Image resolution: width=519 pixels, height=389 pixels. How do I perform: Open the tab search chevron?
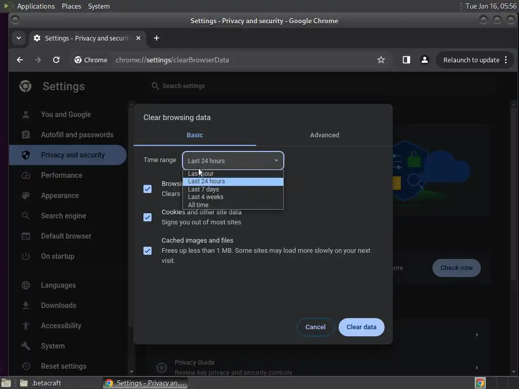pyautogui.click(x=19, y=38)
